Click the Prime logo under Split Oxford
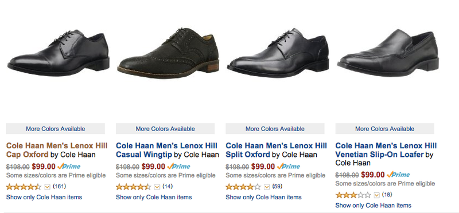Screen dimensions: 459x213 coord(289,167)
